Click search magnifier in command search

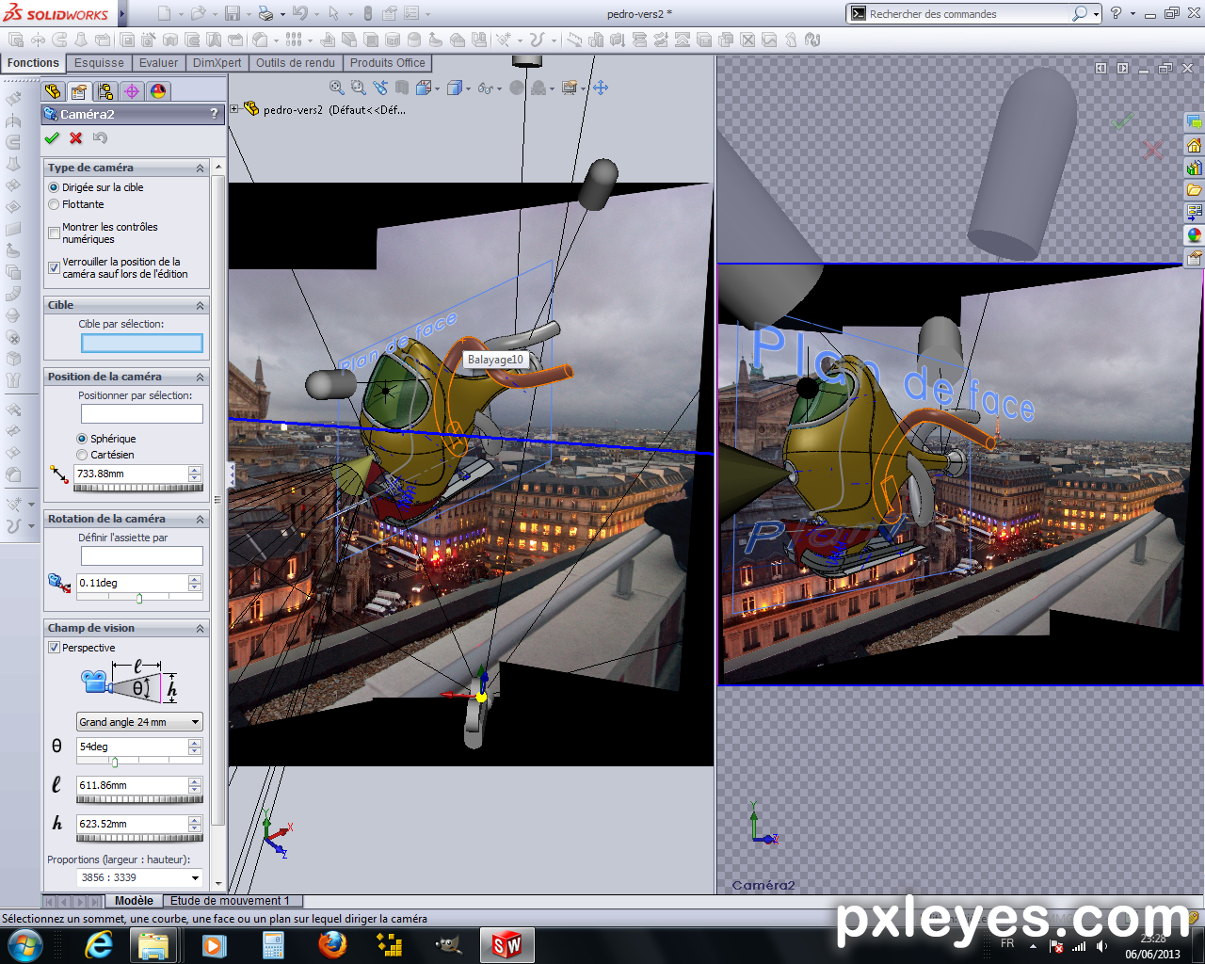[1080, 13]
